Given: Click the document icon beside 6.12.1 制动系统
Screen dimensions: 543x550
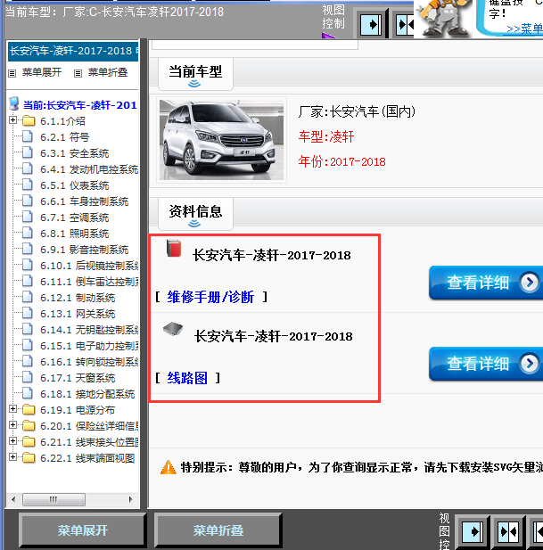Looking at the screenshot, I should point(28,297).
